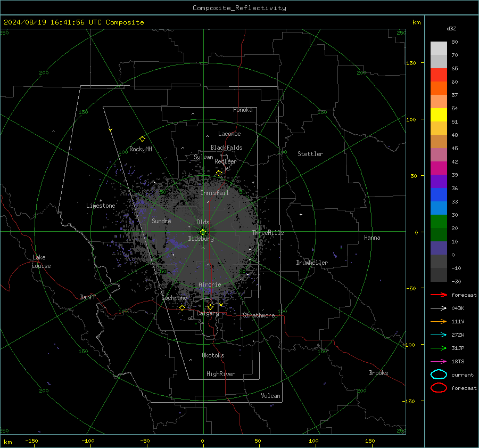Select the Airdrie map label
This screenshot has height=448, width=479.
210,284
